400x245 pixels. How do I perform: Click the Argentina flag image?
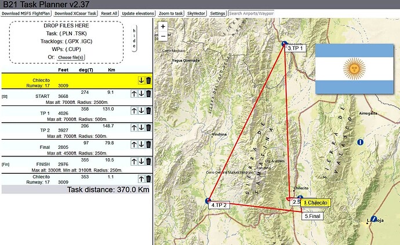354,69
